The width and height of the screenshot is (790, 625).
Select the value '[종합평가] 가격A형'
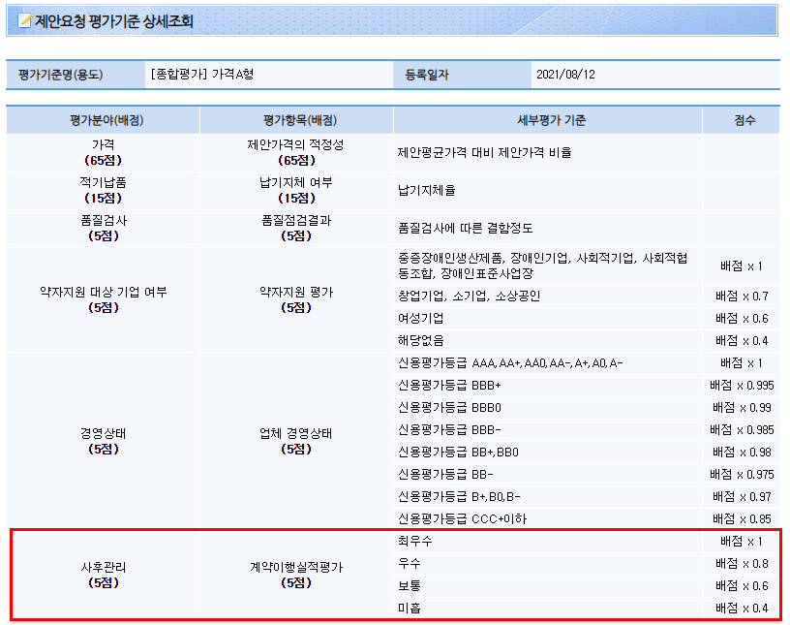click(x=201, y=75)
